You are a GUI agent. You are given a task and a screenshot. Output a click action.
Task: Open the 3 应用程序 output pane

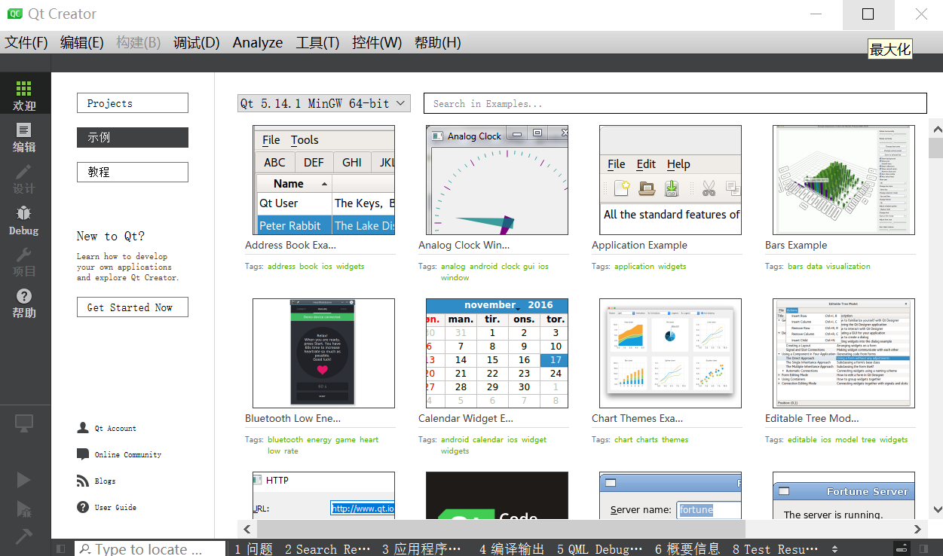pos(421,549)
